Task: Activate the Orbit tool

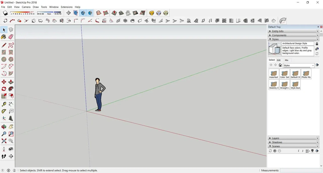Action: pos(4,127)
